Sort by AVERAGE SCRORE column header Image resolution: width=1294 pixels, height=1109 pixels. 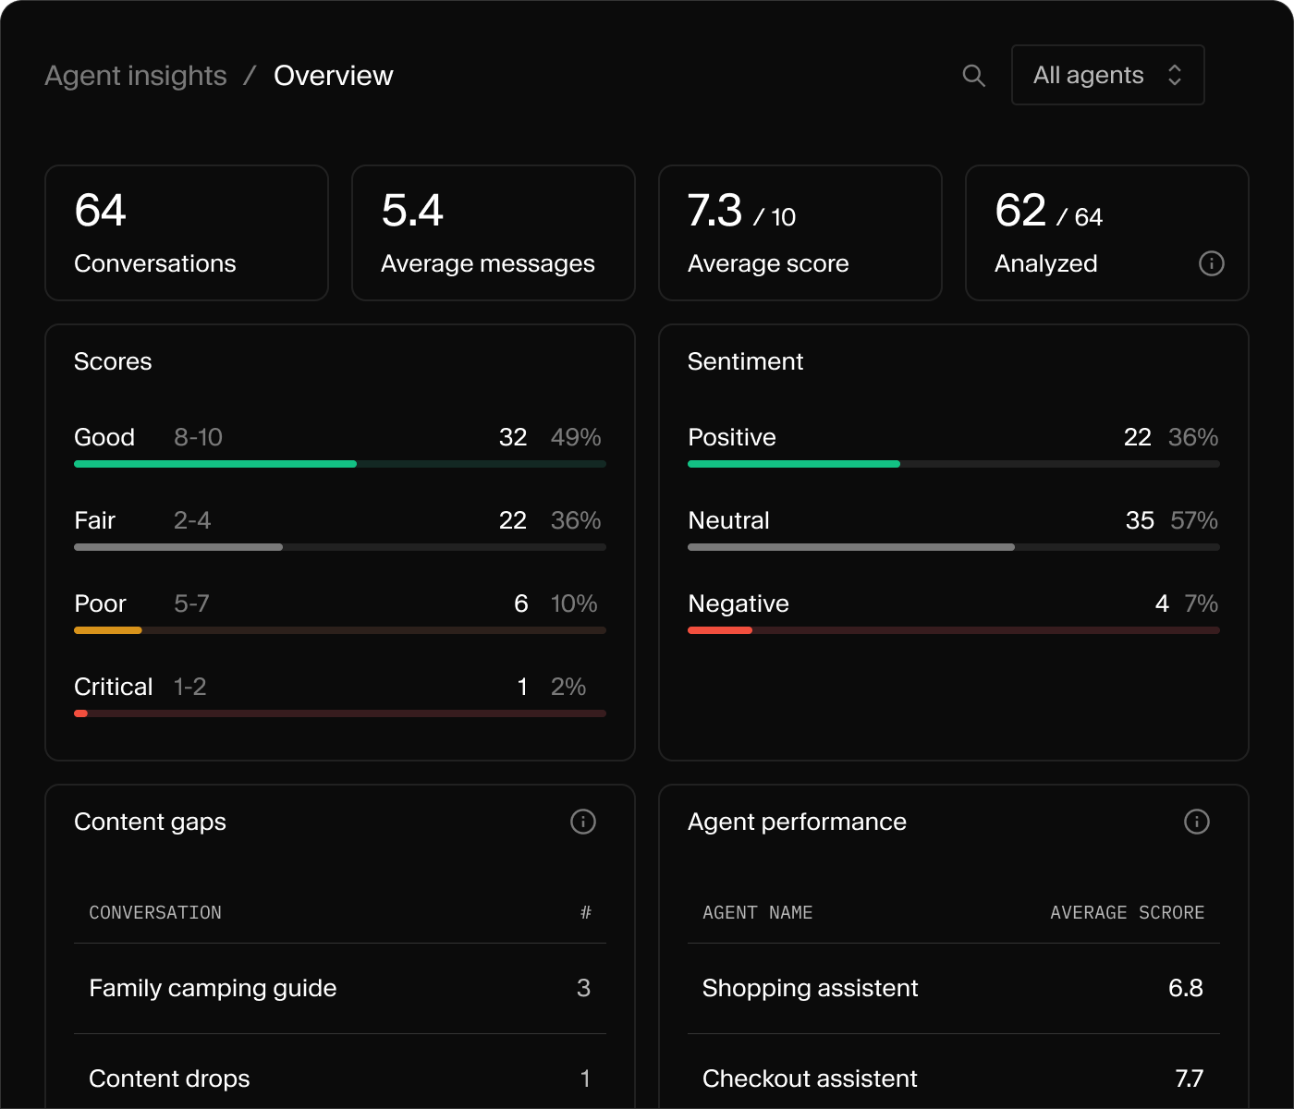point(1127,912)
